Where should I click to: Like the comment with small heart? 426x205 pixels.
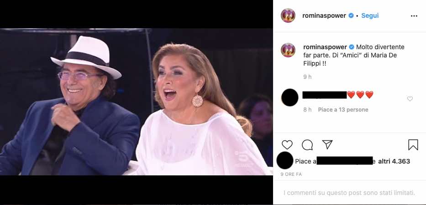[x=410, y=99]
